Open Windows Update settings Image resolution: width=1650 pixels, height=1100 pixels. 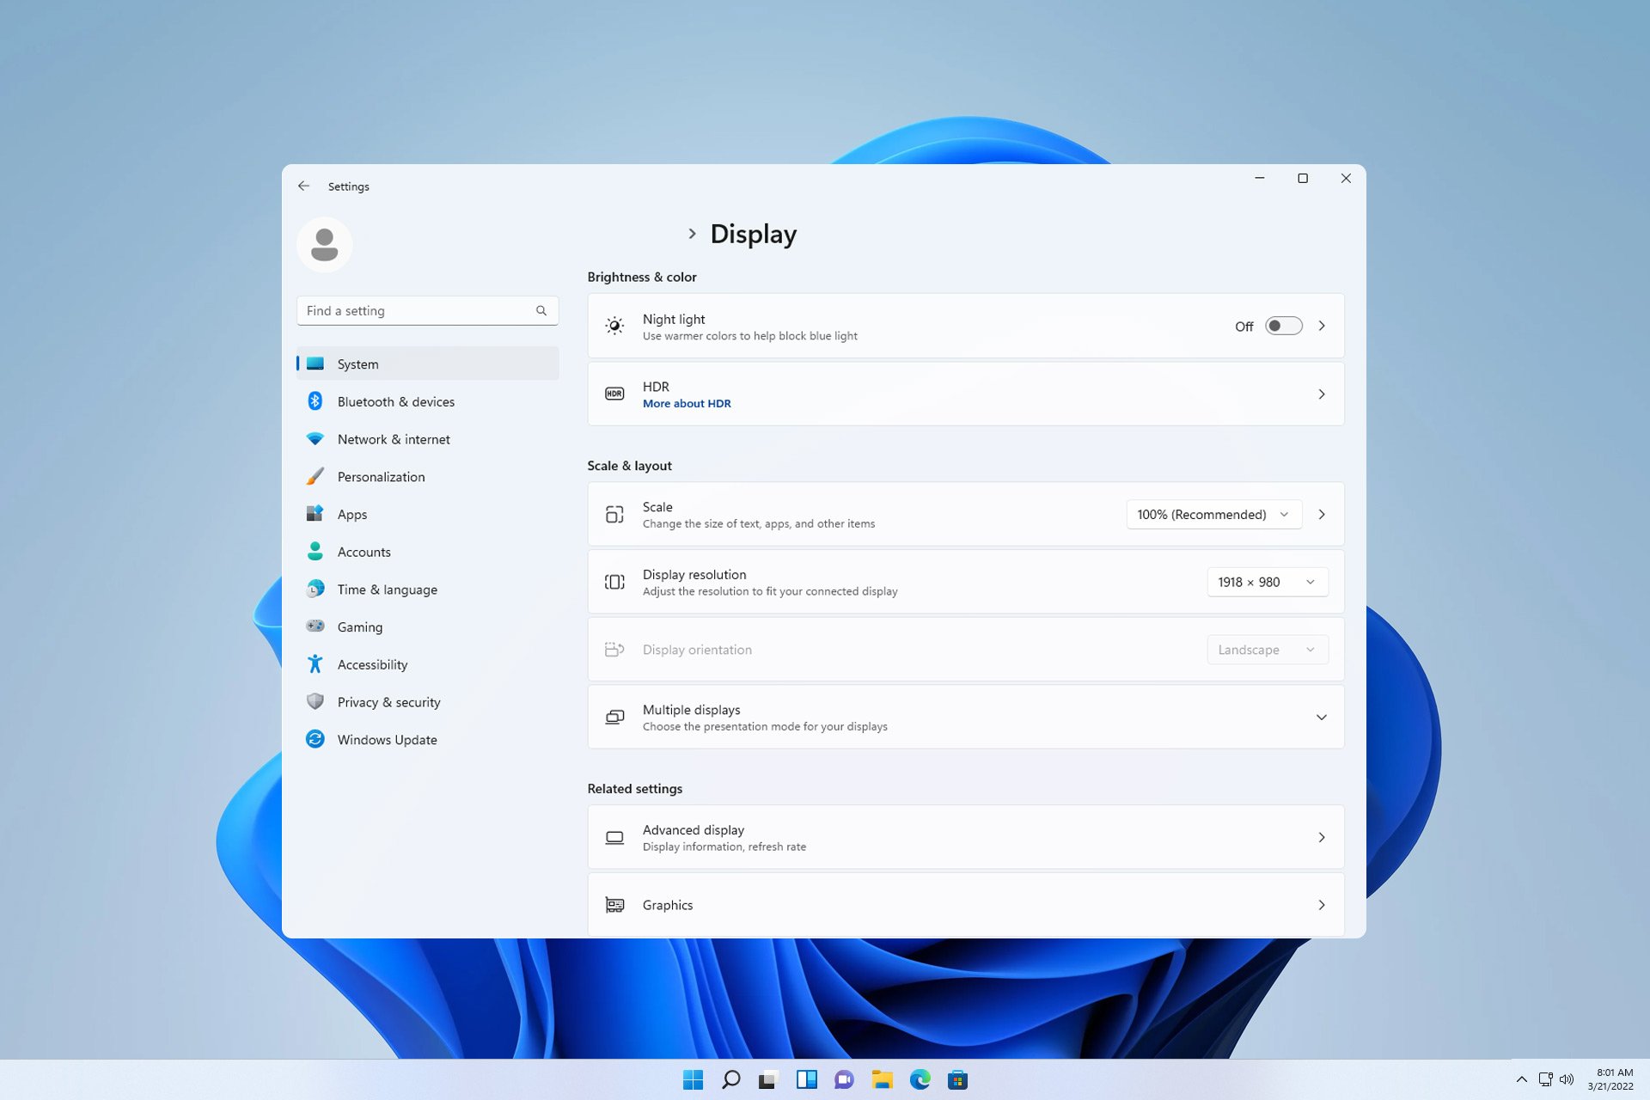[x=387, y=738]
